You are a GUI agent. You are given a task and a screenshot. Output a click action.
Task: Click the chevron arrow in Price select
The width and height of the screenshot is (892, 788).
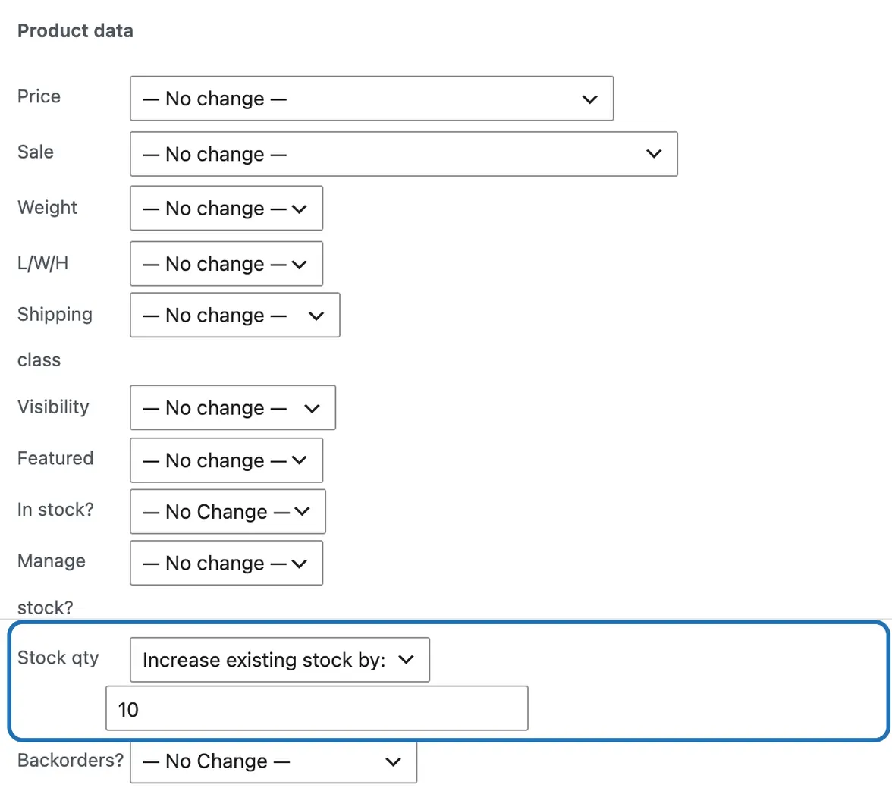coord(590,99)
